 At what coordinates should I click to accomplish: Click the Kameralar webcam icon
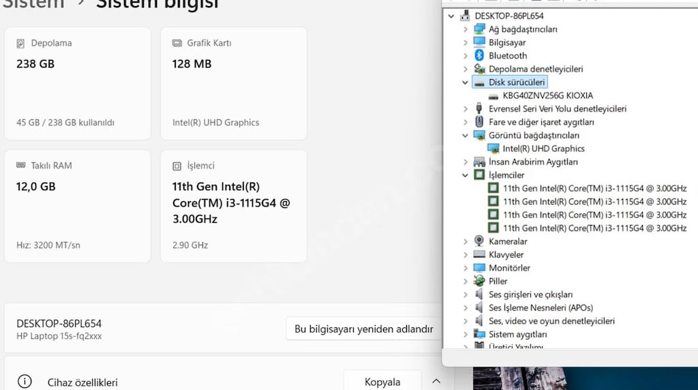(479, 241)
